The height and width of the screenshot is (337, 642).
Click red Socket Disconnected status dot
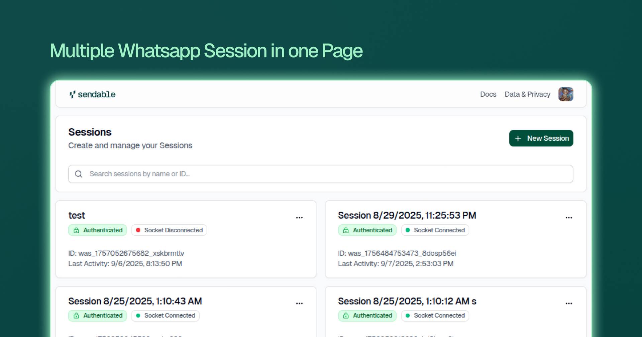138,230
